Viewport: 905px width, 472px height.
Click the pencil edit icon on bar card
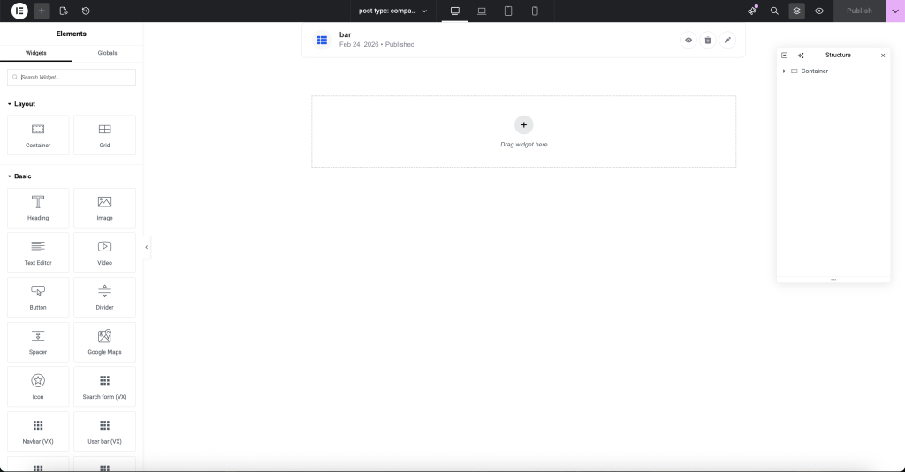pos(726,41)
